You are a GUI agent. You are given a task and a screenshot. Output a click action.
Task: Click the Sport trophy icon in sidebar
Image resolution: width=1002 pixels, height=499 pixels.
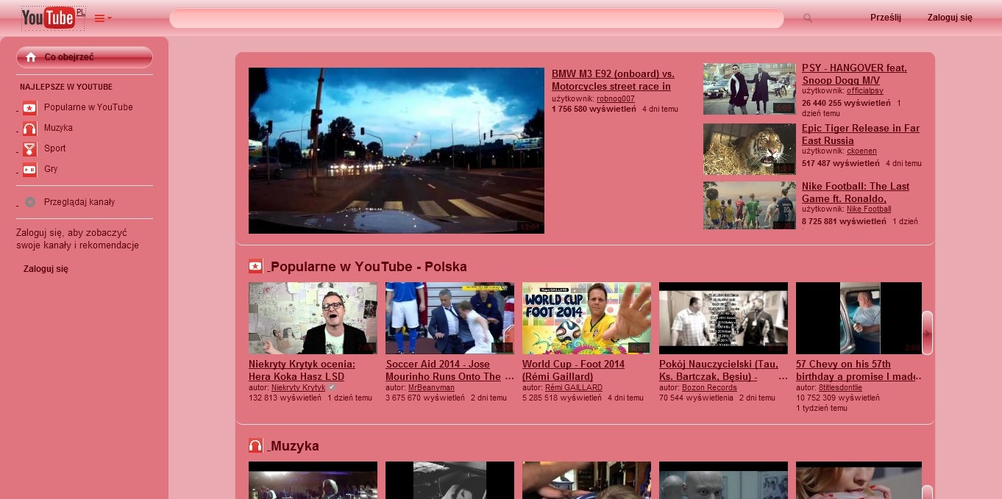(x=29, y=148)
